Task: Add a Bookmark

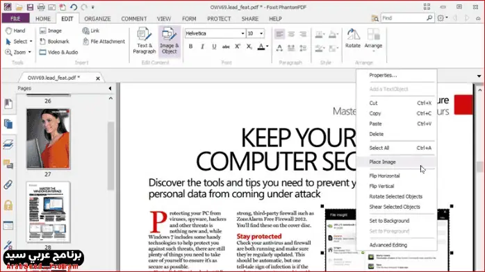Action: tap(54, 42)
